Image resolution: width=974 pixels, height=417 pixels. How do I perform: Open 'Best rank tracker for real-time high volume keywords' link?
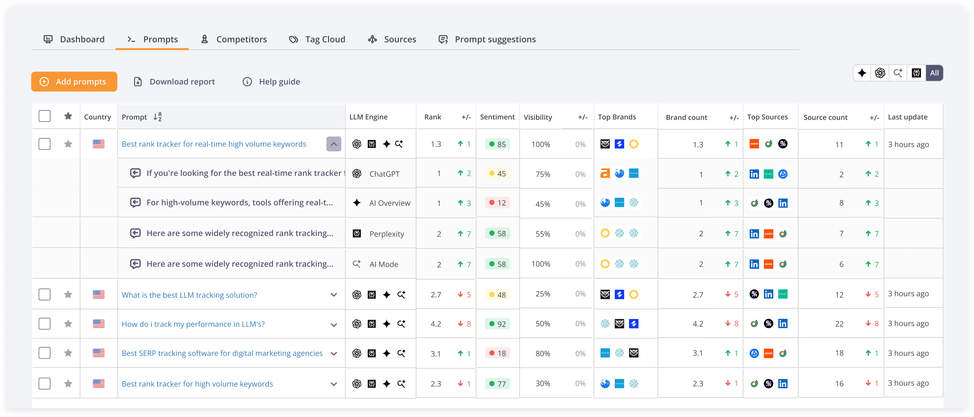pyautogui.click(x=214, y=144)
